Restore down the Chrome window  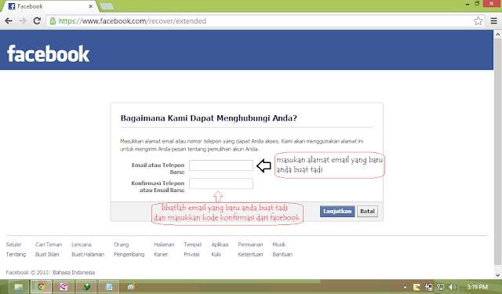point(477,3)
